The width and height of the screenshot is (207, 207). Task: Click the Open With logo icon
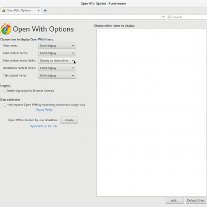point(6,29)
